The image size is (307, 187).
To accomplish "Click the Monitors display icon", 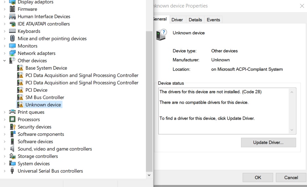I will coord(12,46).
